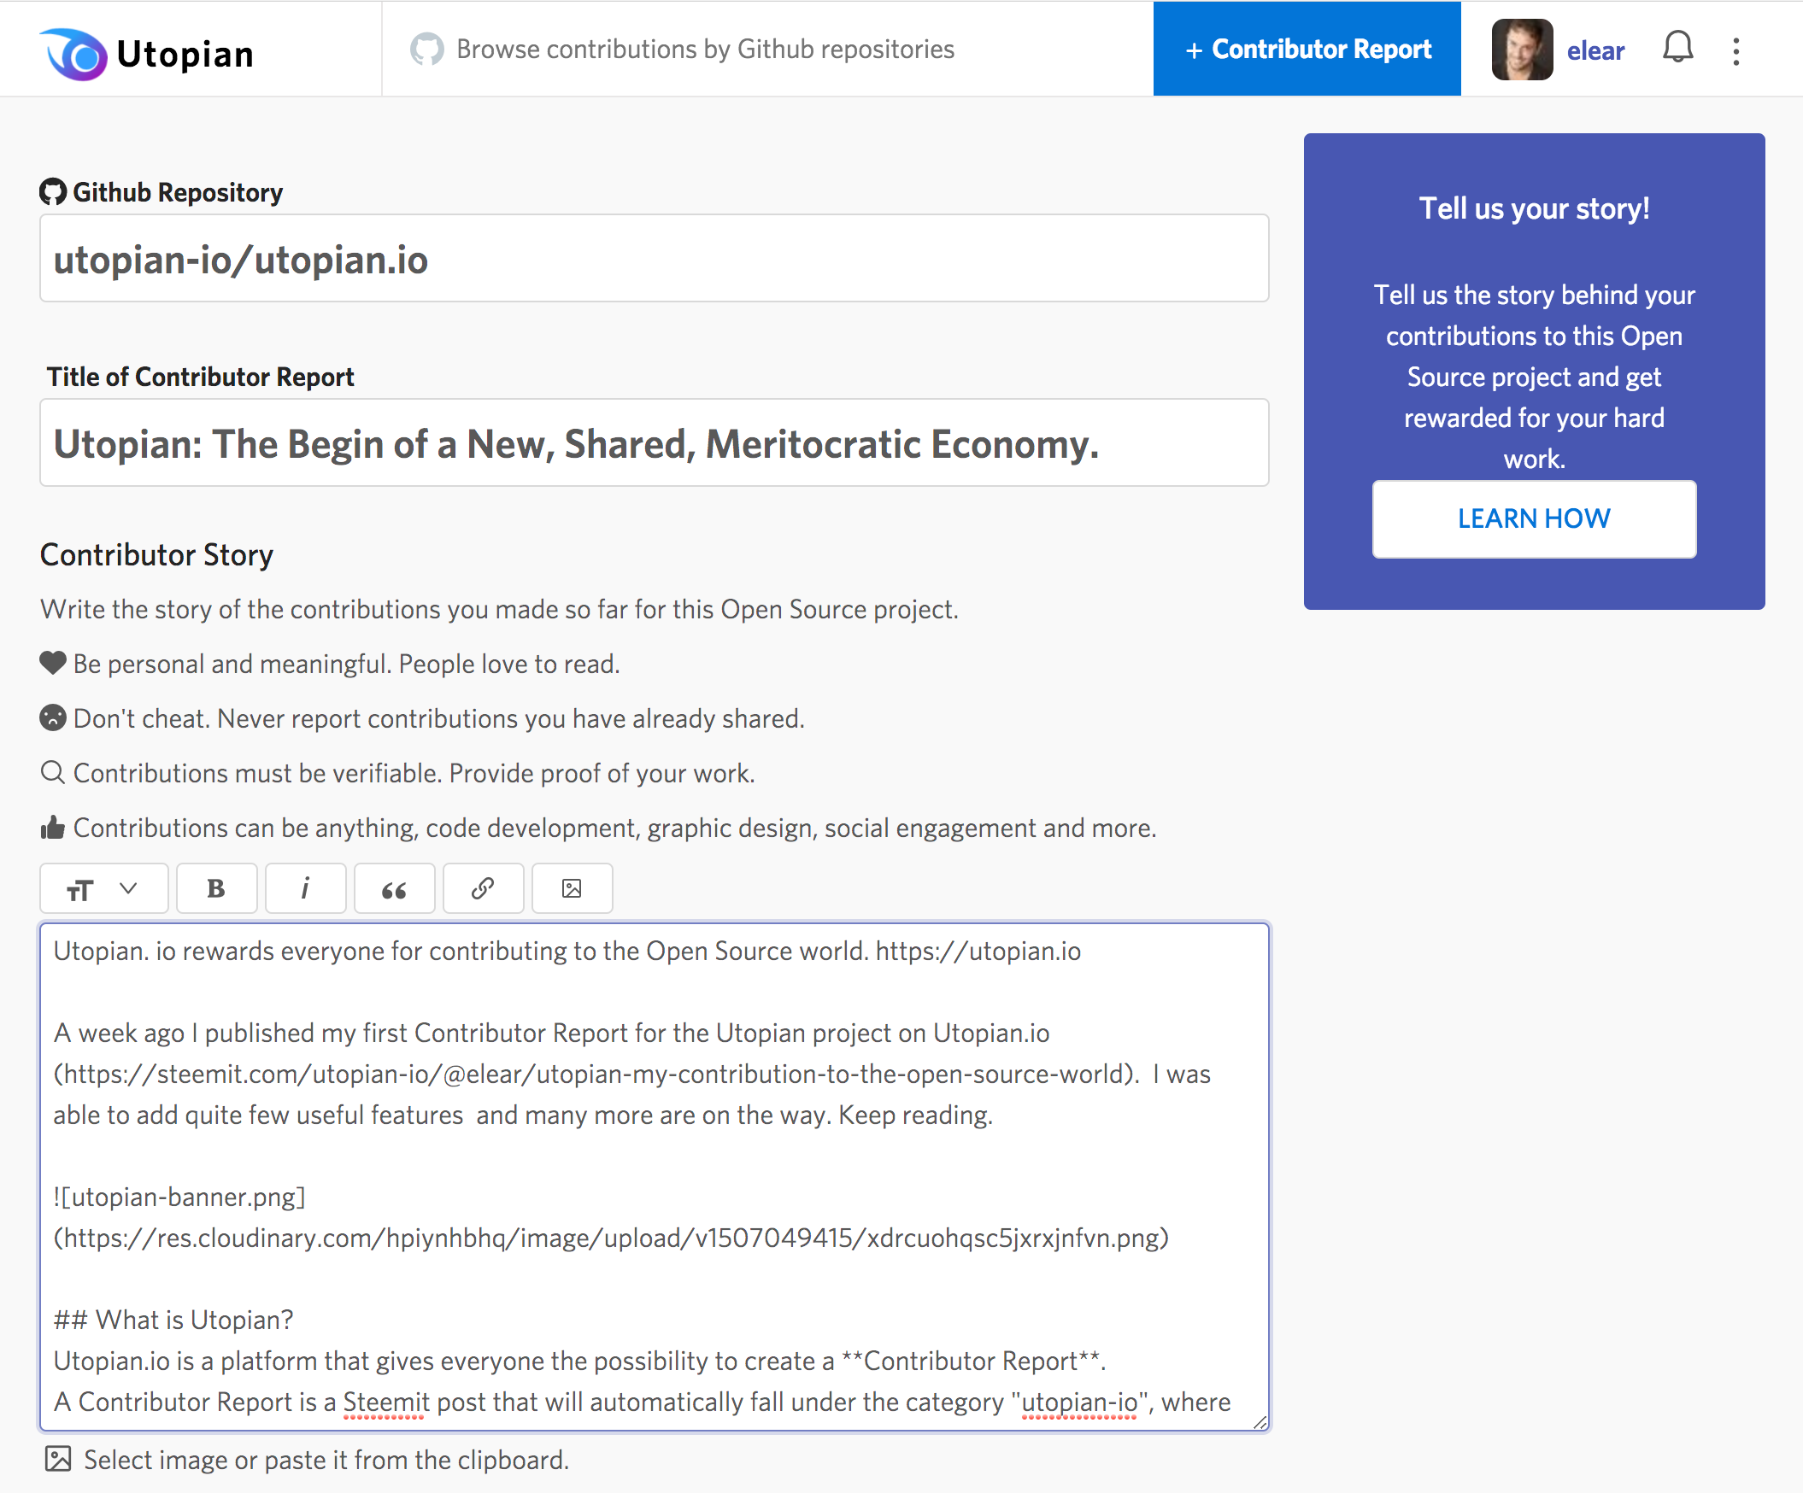Click inside the Contributor Story text area

(655, 1176)
